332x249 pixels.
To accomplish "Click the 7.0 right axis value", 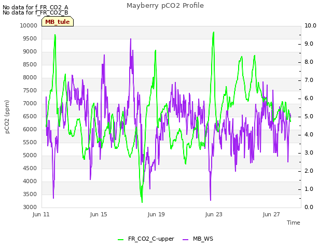I will [x=309, y=80].
